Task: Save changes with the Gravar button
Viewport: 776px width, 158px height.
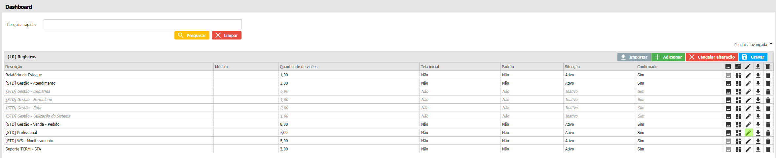Action: [x=753, y=57]
